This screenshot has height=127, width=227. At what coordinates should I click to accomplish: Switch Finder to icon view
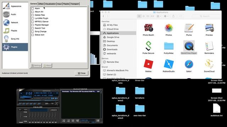139,16
